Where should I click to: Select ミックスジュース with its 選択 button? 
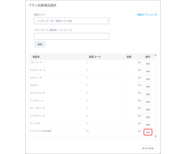[148, 117]
